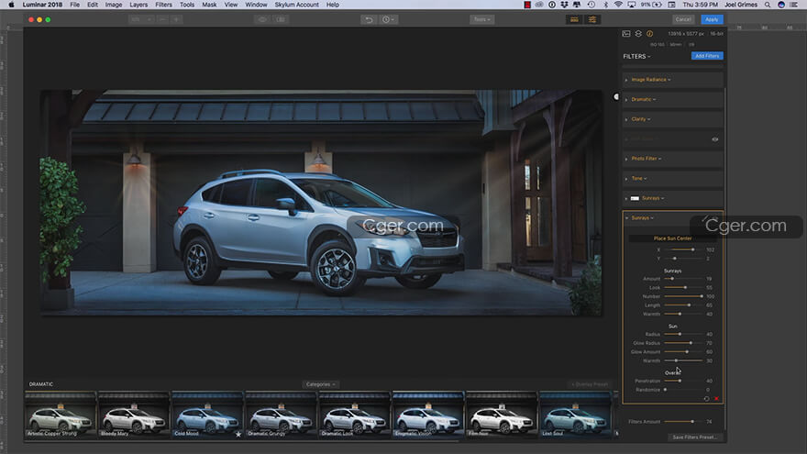This screenshot has height=454, width=807.
Task: Open the zoom percentage dropdown
Action: pyautogui.click(x=140, y=19)
